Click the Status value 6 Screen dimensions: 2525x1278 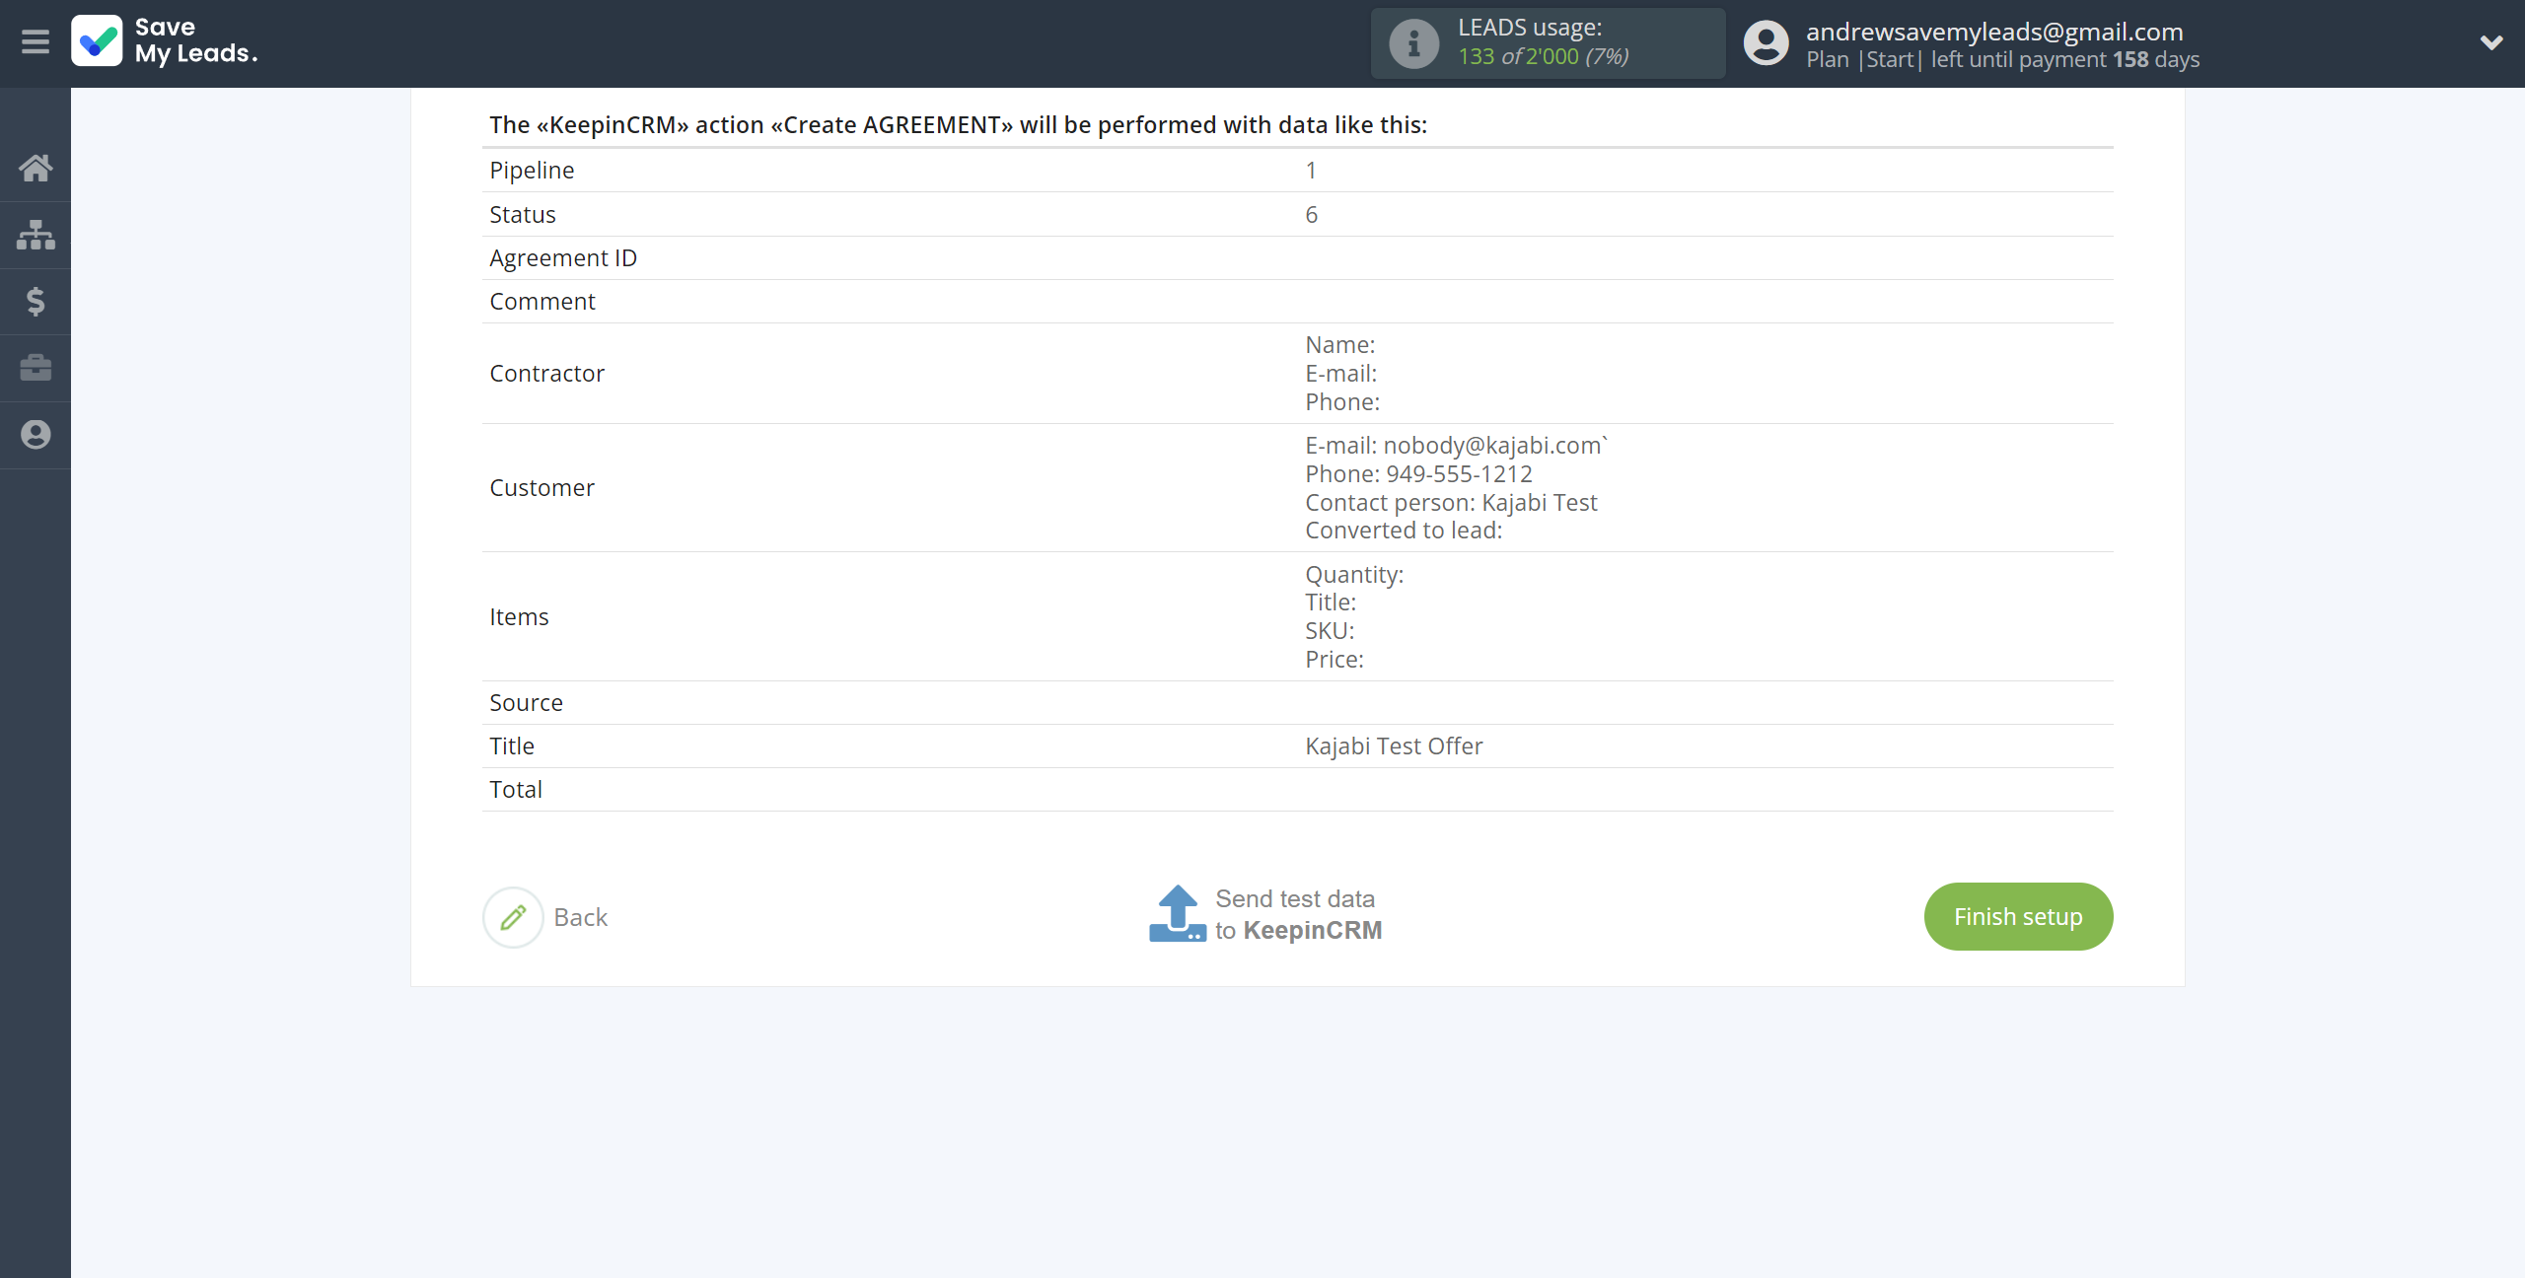pyautogui.click(x=1311, y=214)
